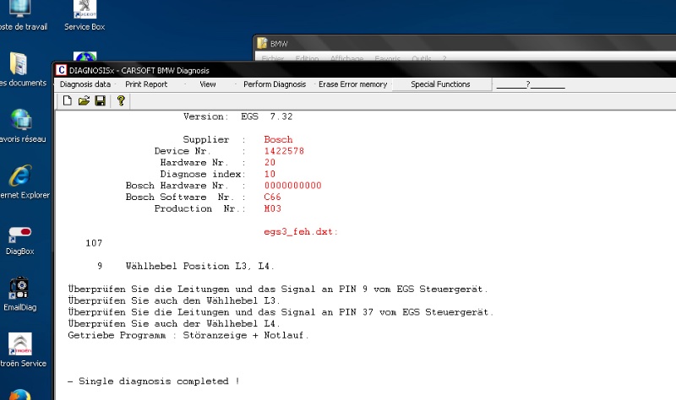Image resolution: width=676 pixels, height=400 pixels.
Task: Click the Help question mark toolbar icon
Action: coord(121,100)
